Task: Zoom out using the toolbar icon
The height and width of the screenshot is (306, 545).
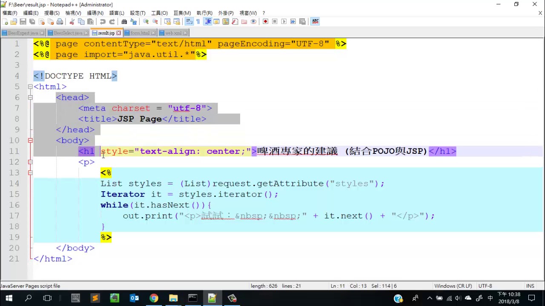Action: coord(155,21)
